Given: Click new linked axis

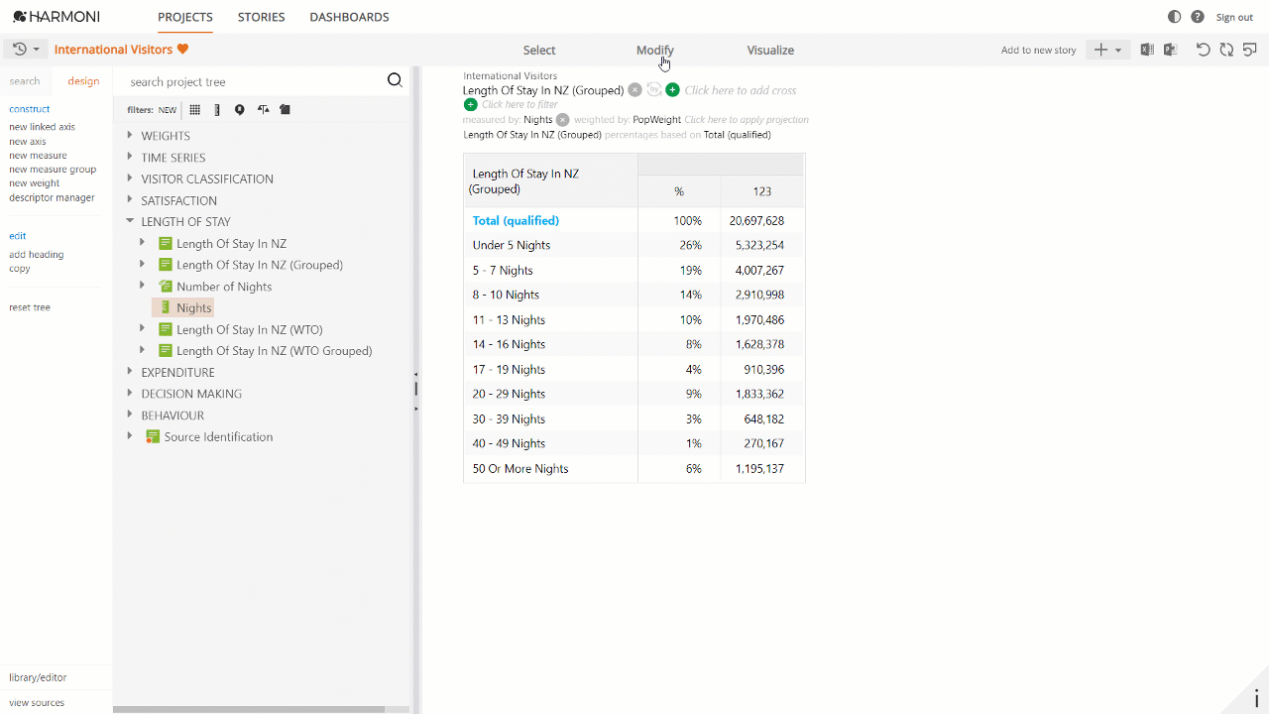Looking at the screenshot, I should pyautogui.click(x=42, y=127).
